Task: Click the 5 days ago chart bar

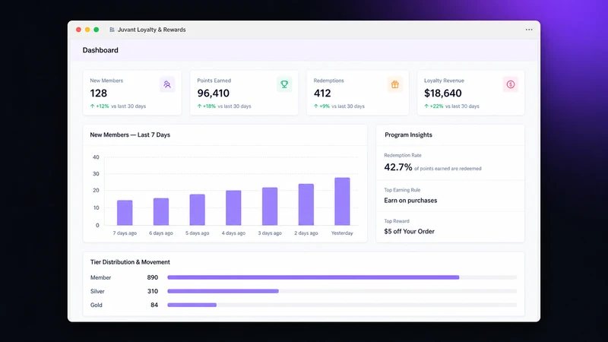Action: [197, 210]
